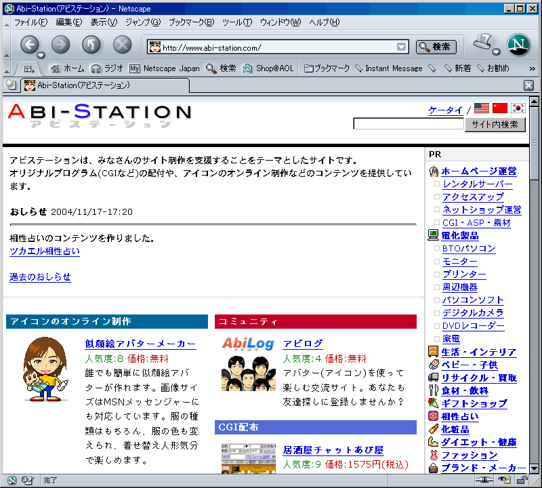Open the アビログ link

303,344
